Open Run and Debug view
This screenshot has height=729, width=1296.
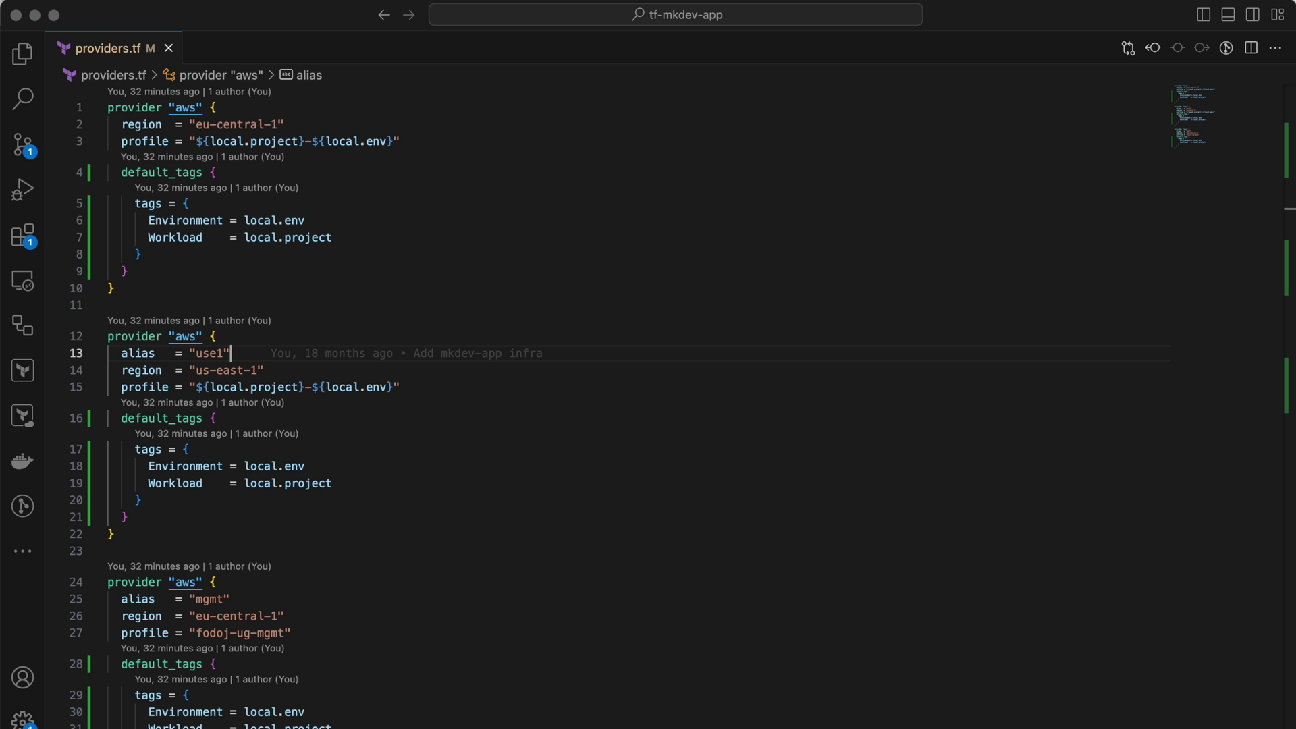22,190
